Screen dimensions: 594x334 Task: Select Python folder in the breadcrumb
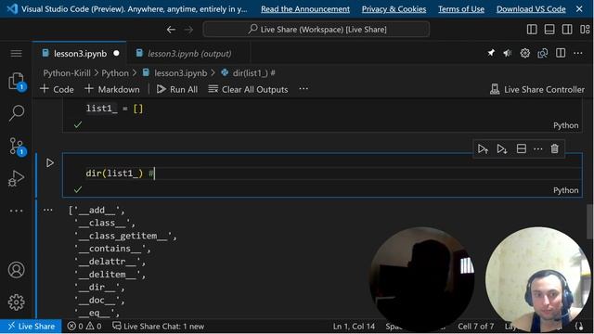tap(115, 73)
